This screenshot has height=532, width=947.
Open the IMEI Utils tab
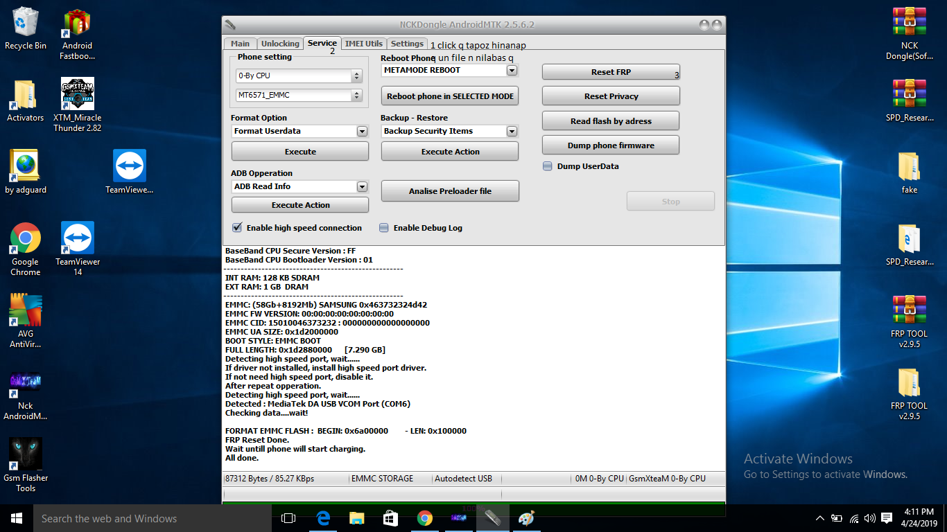[x=364, y=44]
